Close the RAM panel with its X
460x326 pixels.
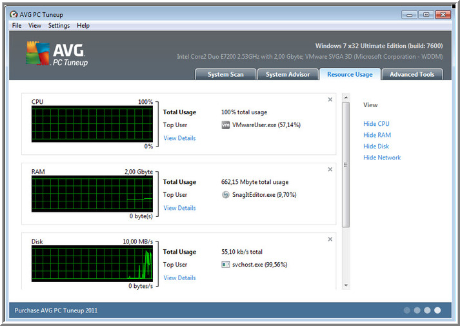pos(330,169)
